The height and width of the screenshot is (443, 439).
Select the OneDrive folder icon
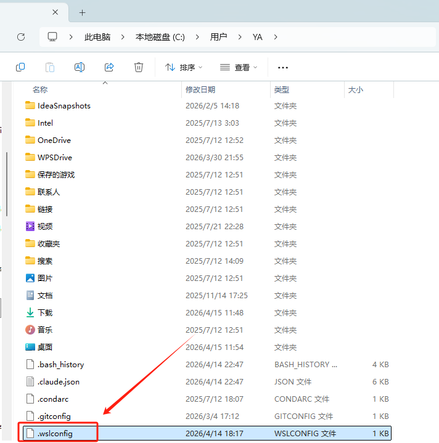pyautogui.click(x=30, y=140)
